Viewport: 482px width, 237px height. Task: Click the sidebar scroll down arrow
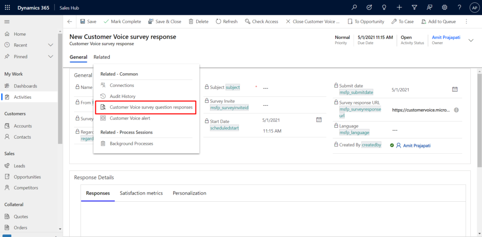click(x=60, y=229)
